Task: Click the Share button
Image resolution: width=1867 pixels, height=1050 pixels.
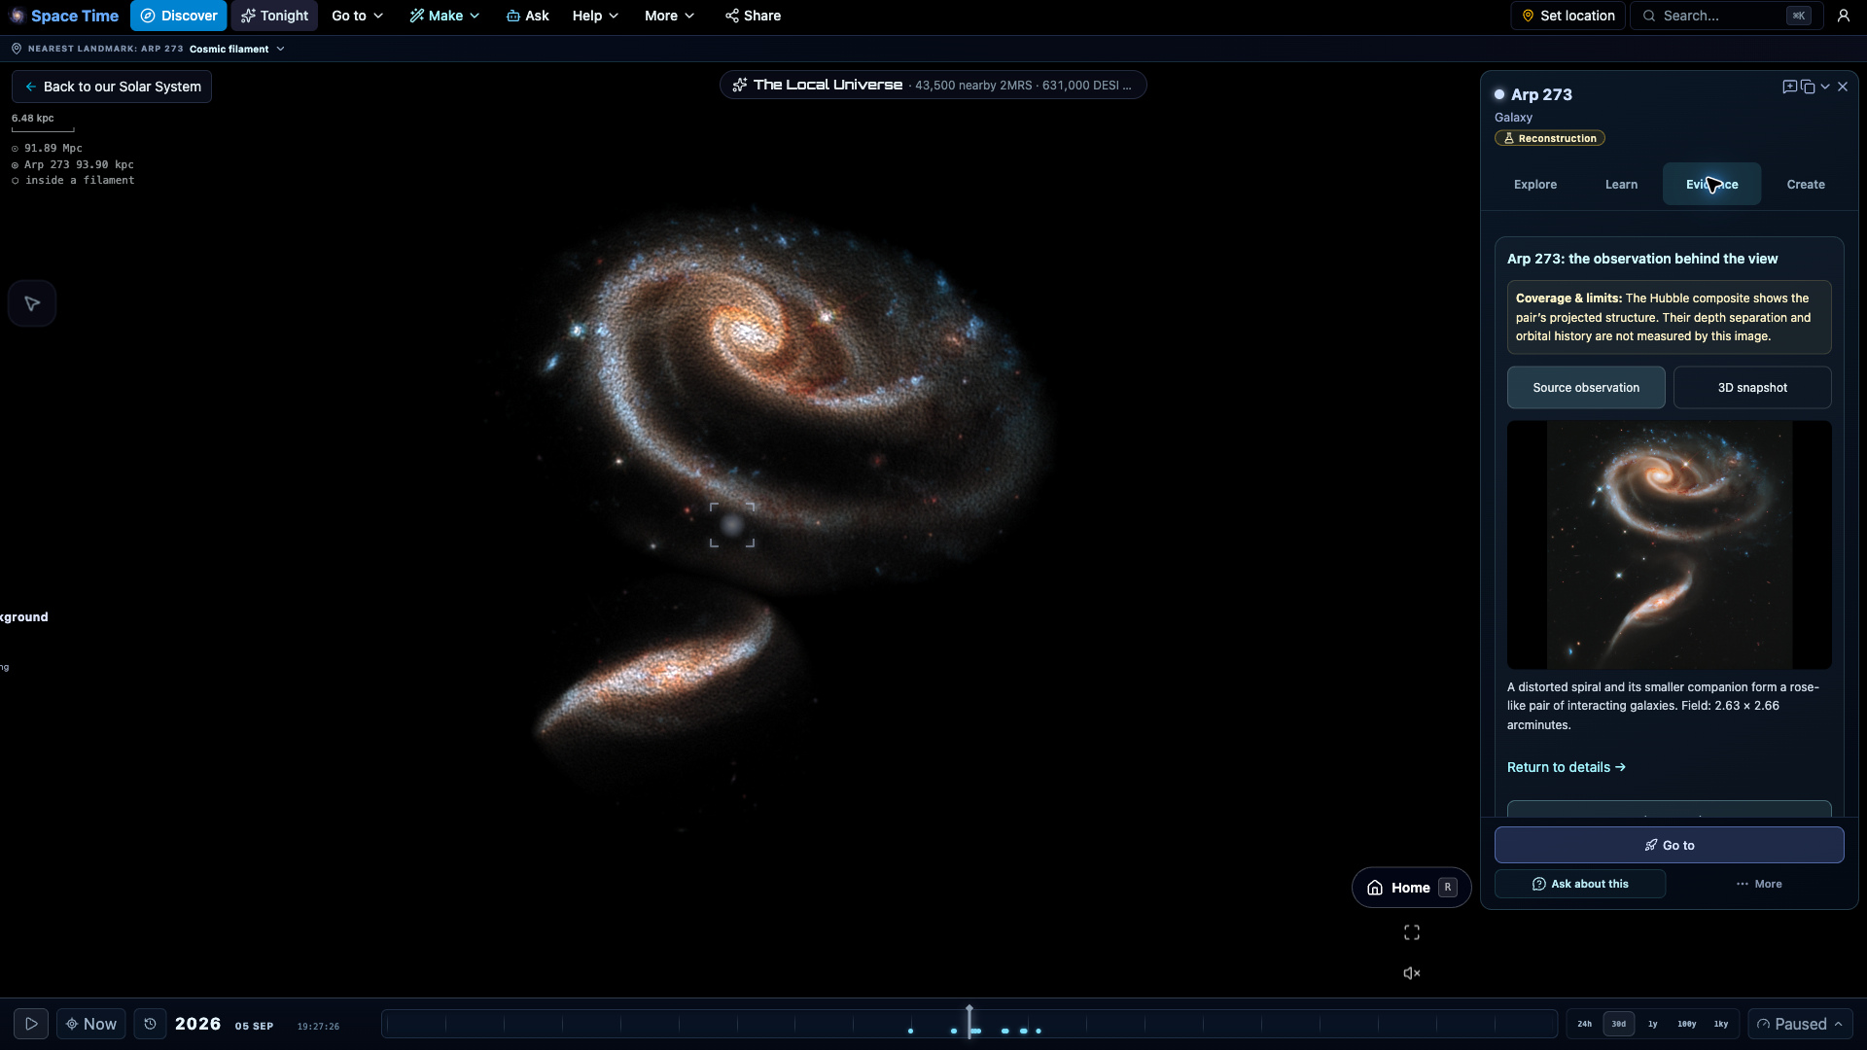Action: (753, 16)
